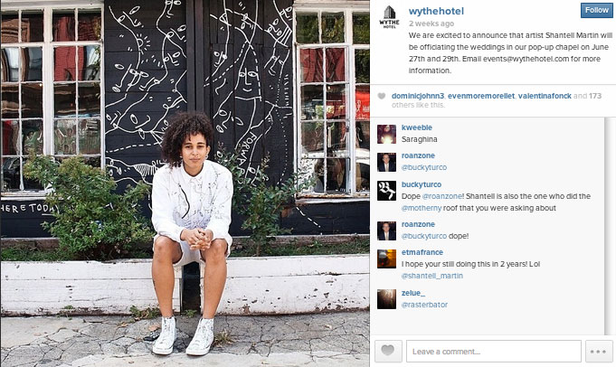The image size is (616, 367).
Task: Open buckyturco's profile picture
Action: pos(386,191)
